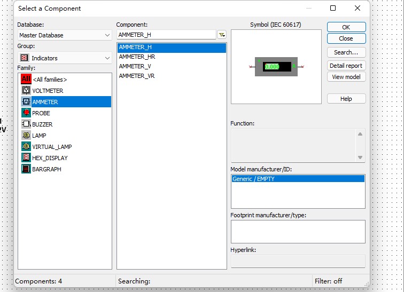Select the HEX_DISPLAY family
The height and width of the screenshot is (292, 404).
click(50, 158)
